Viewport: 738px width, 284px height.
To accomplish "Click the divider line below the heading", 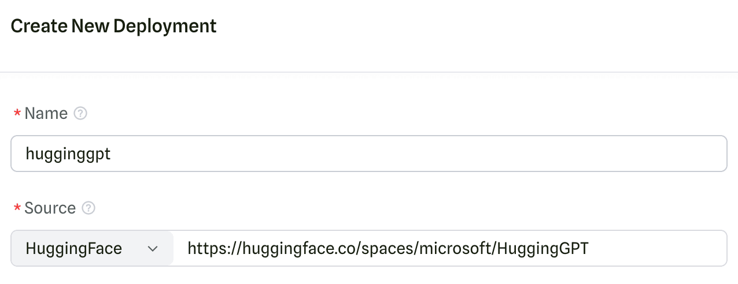I will 369,72.
